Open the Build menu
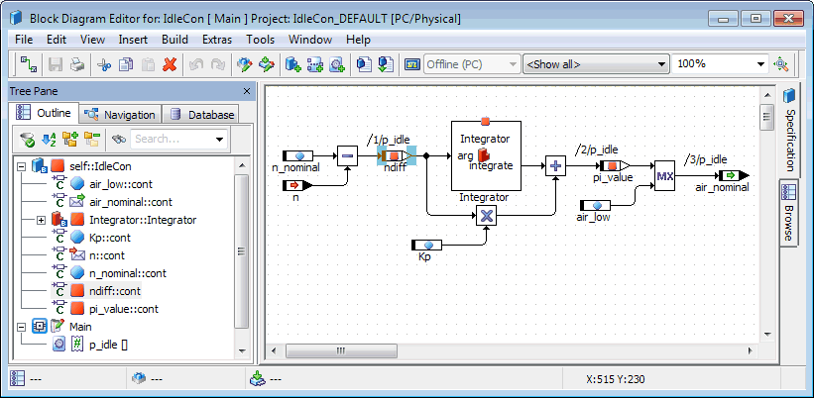The width and height of the screenshot is (814, 398). [x=174, y=40]
